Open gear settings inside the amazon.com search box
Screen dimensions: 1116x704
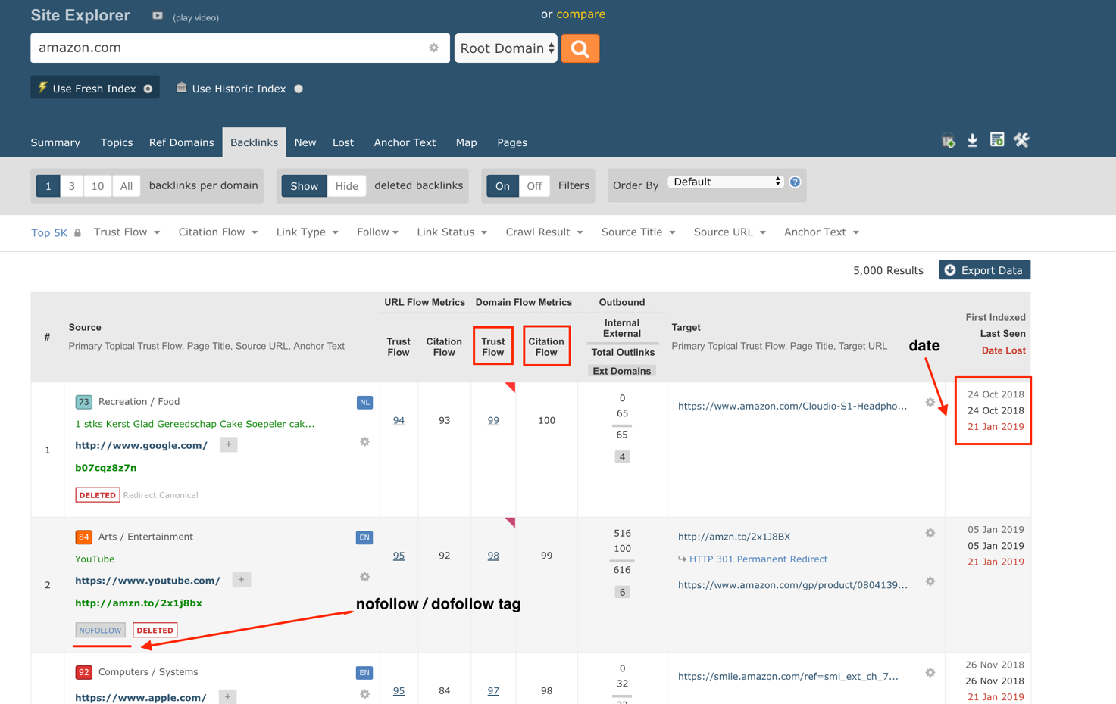click(434, 48)
